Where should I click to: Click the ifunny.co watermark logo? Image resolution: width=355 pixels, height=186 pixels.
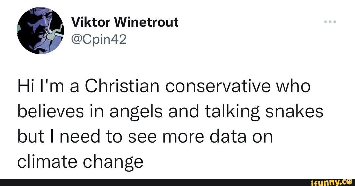tap(336, 182)
